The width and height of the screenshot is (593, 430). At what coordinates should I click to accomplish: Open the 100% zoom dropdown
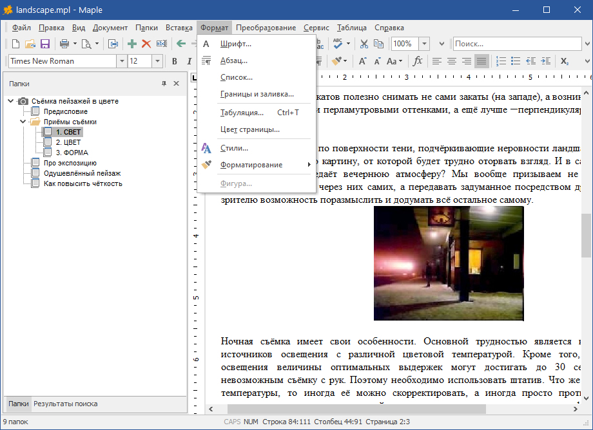point(424,44)
